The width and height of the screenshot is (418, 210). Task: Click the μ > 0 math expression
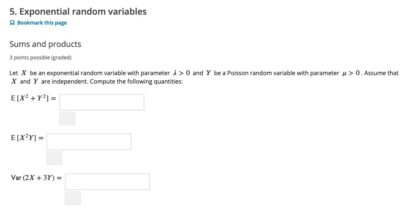351,73
